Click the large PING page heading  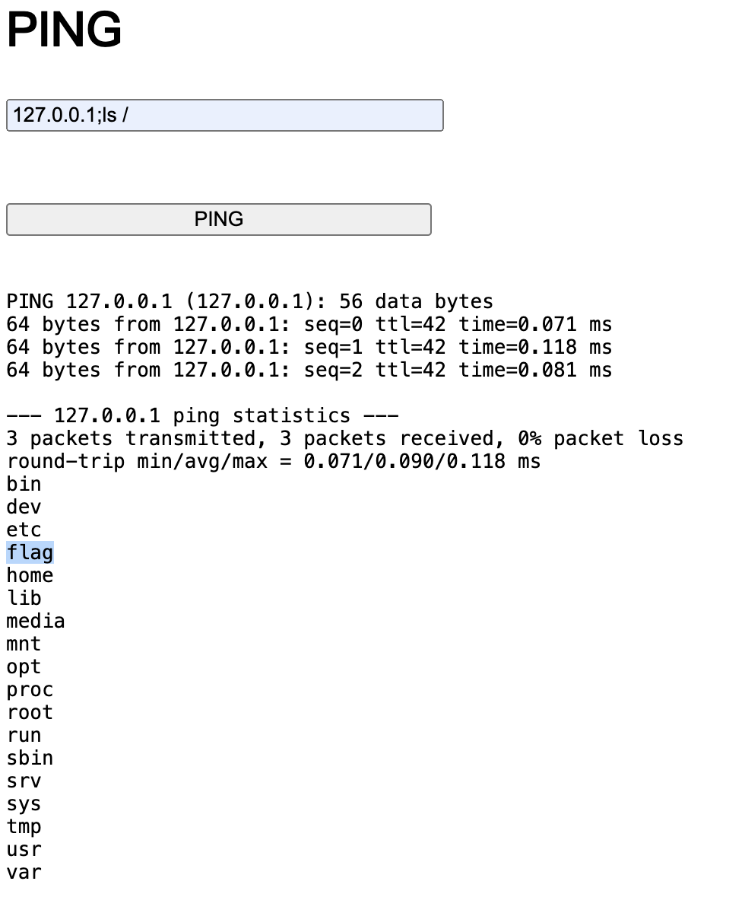click(x=65, y=30)
